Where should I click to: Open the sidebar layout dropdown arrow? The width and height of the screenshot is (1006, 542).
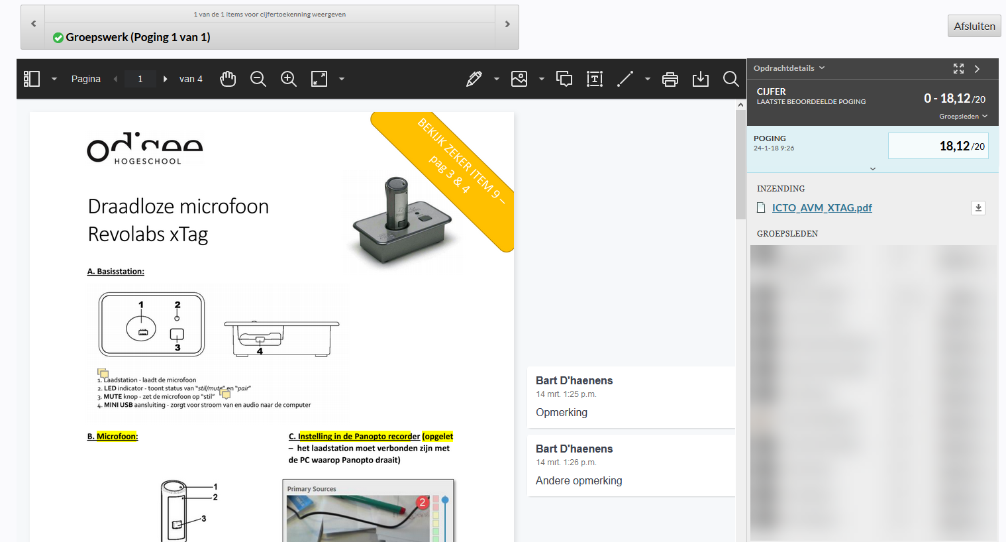54,79
